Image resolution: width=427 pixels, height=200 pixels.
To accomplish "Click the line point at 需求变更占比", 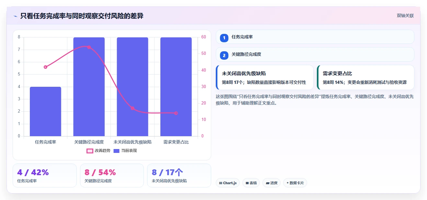I will 176,113.
